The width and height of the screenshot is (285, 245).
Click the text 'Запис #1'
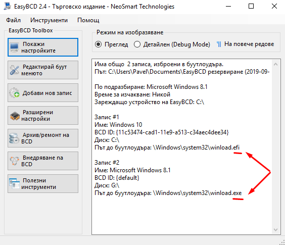(107, 117)
